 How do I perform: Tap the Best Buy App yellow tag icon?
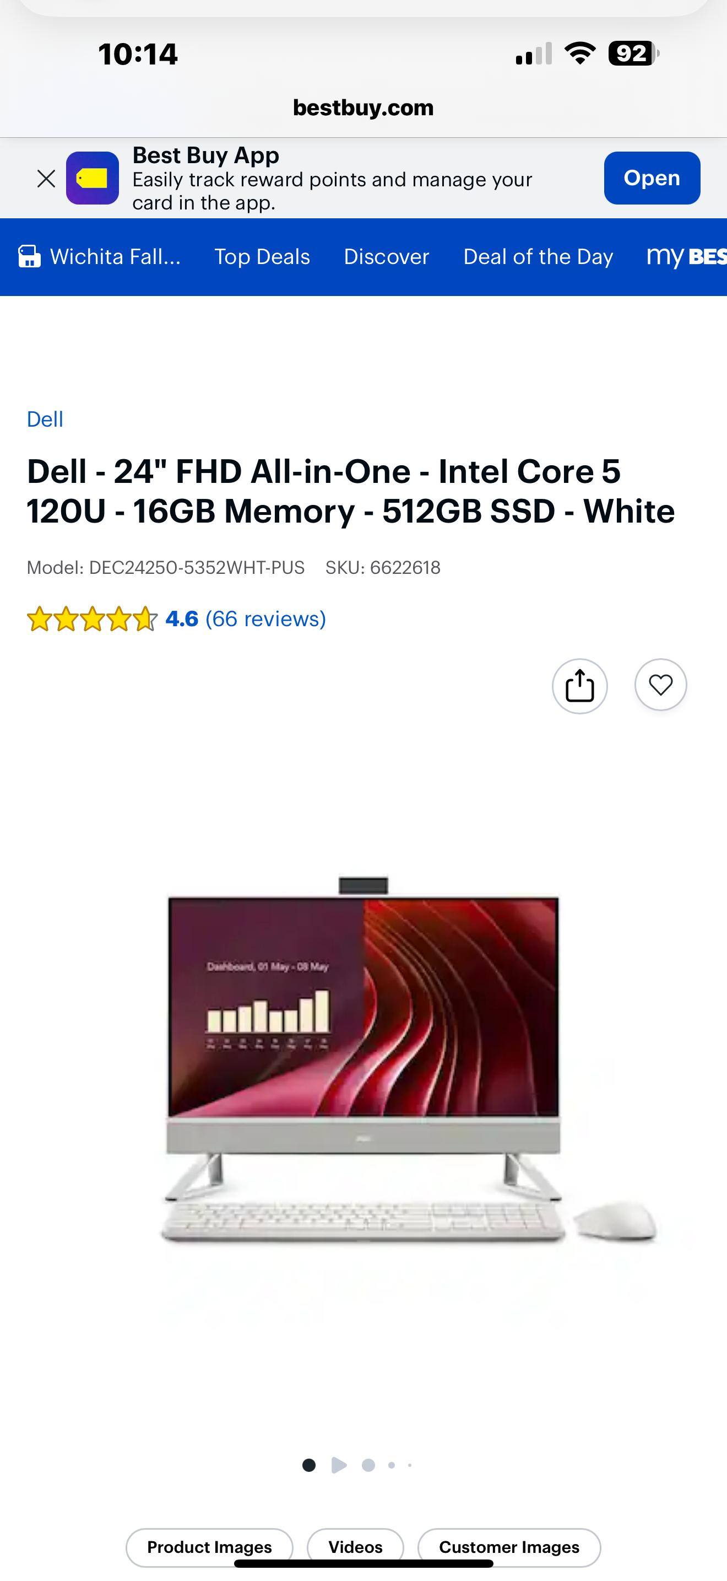[x=93, y=178]
